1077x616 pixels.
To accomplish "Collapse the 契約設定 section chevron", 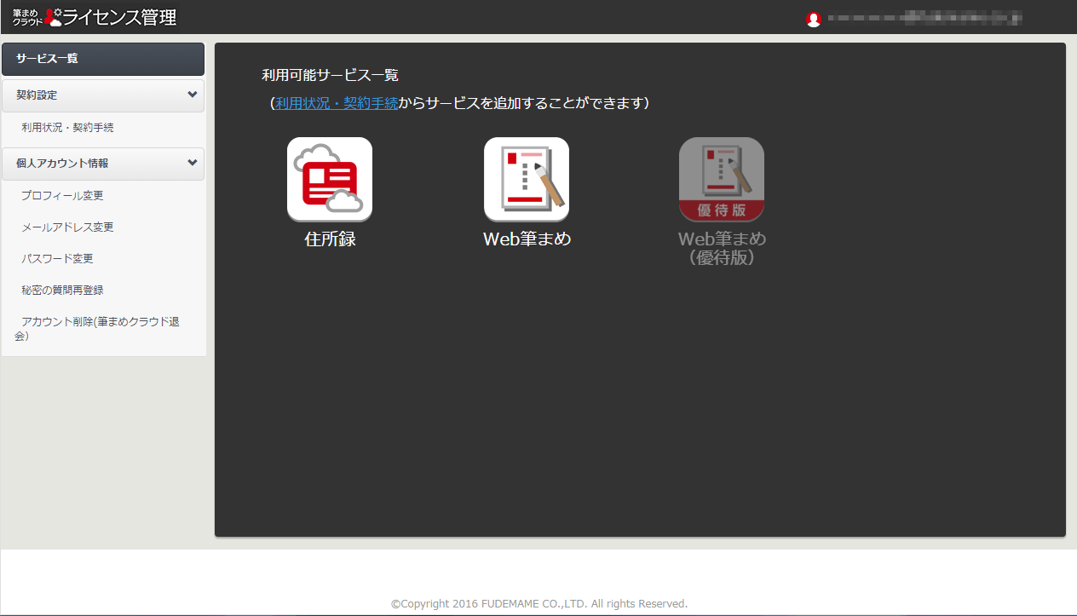I will coord(193,95).
